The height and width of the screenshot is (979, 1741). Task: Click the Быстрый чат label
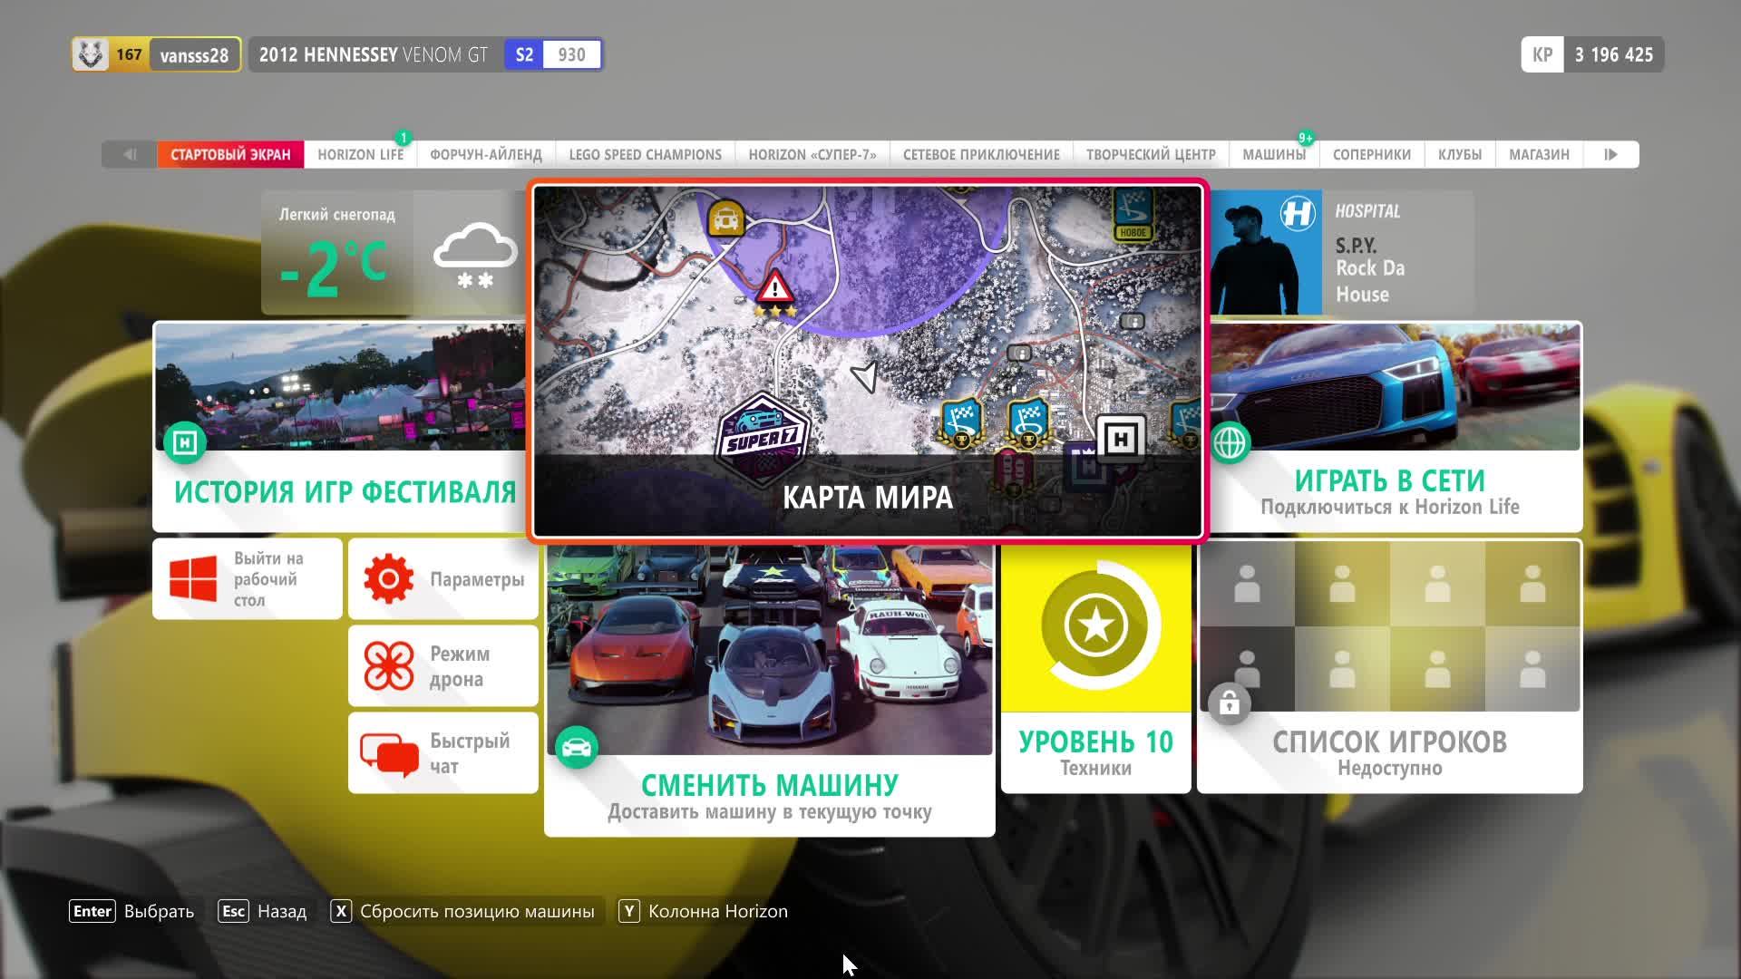(x=470, y=753)
